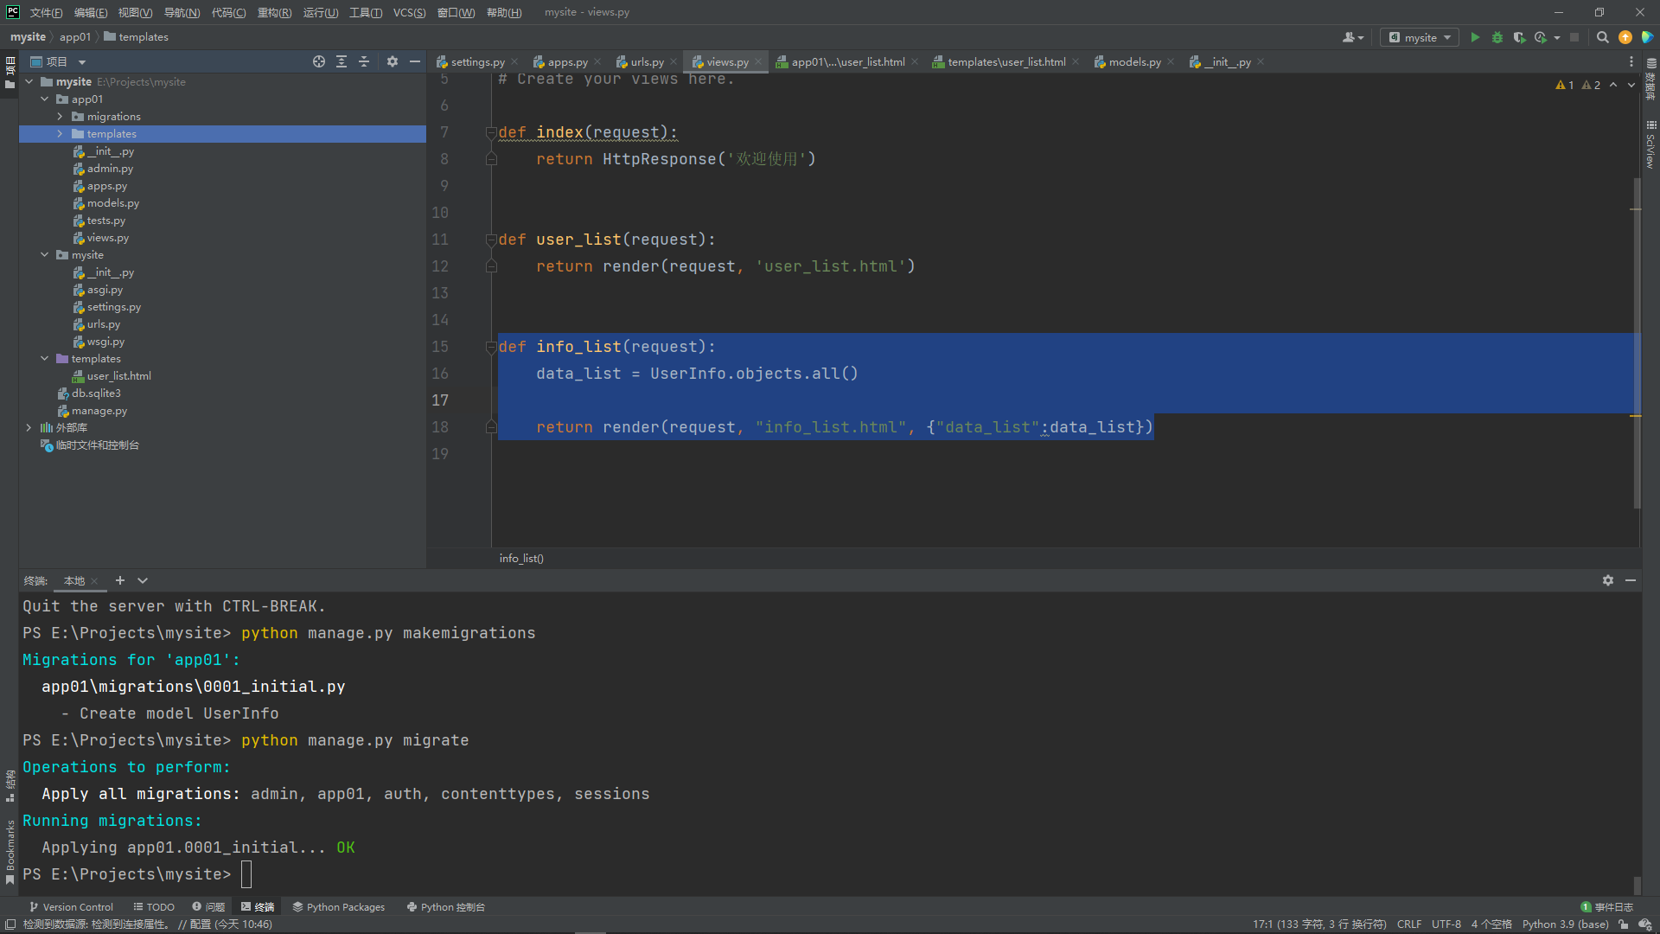Close the views.py tab
1660x934 pixels.
(x=758, y=61)
